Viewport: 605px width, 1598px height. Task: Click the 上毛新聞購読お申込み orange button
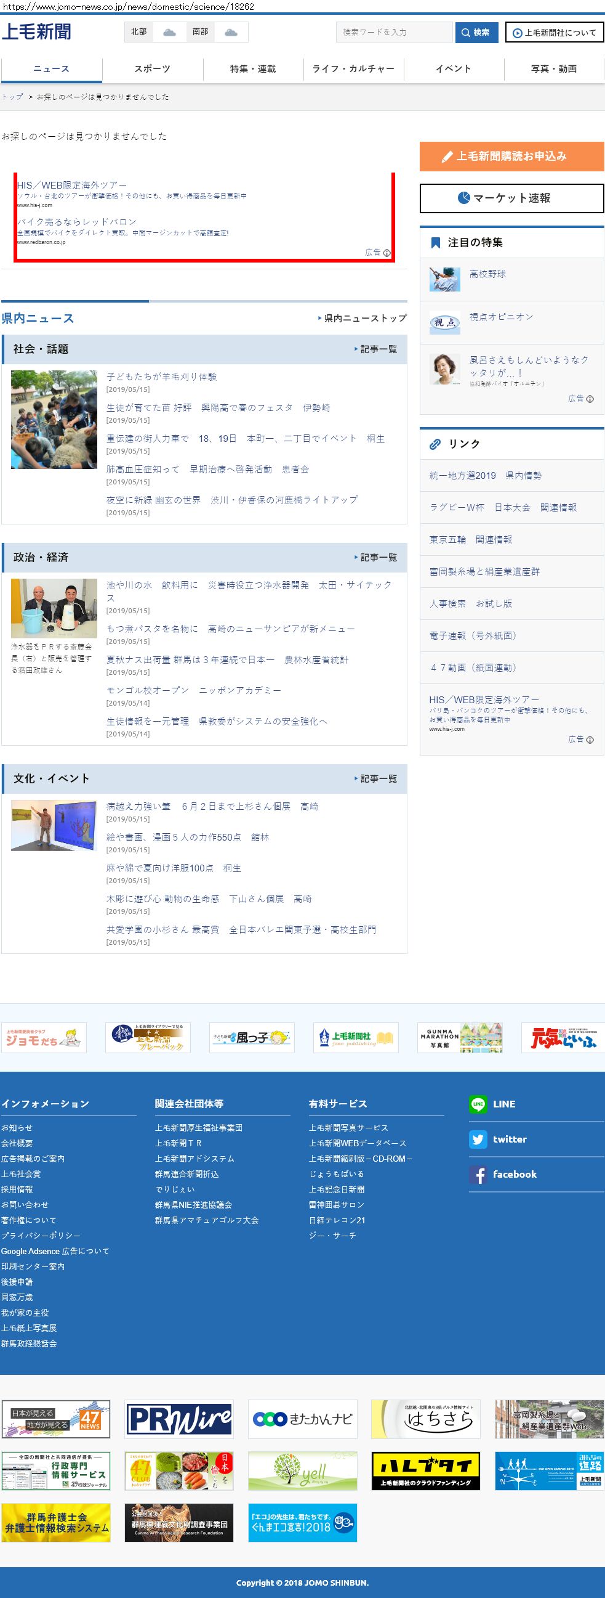tap(511, 157)
